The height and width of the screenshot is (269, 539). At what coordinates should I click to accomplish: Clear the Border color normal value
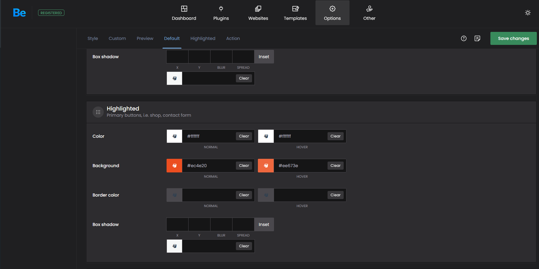click(244, 195)
